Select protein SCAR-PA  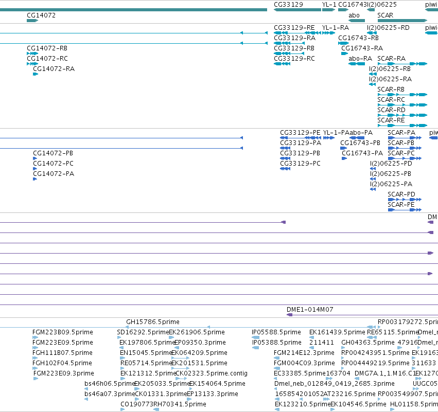(401, 133)
